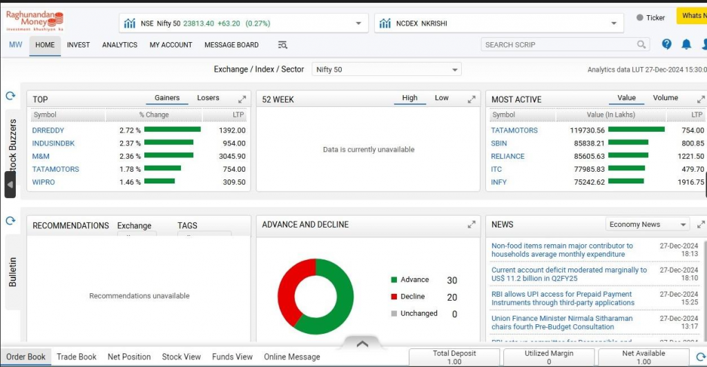Click the help question mark icon
This screenshot has height=367, width=707.
tap(666, 44)
